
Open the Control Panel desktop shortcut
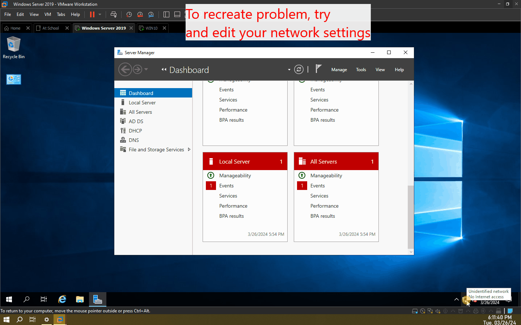[14, 79]
